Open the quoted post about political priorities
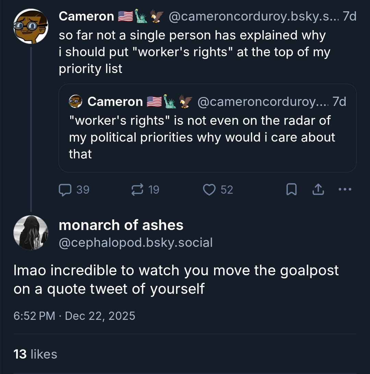 (207, 137)
